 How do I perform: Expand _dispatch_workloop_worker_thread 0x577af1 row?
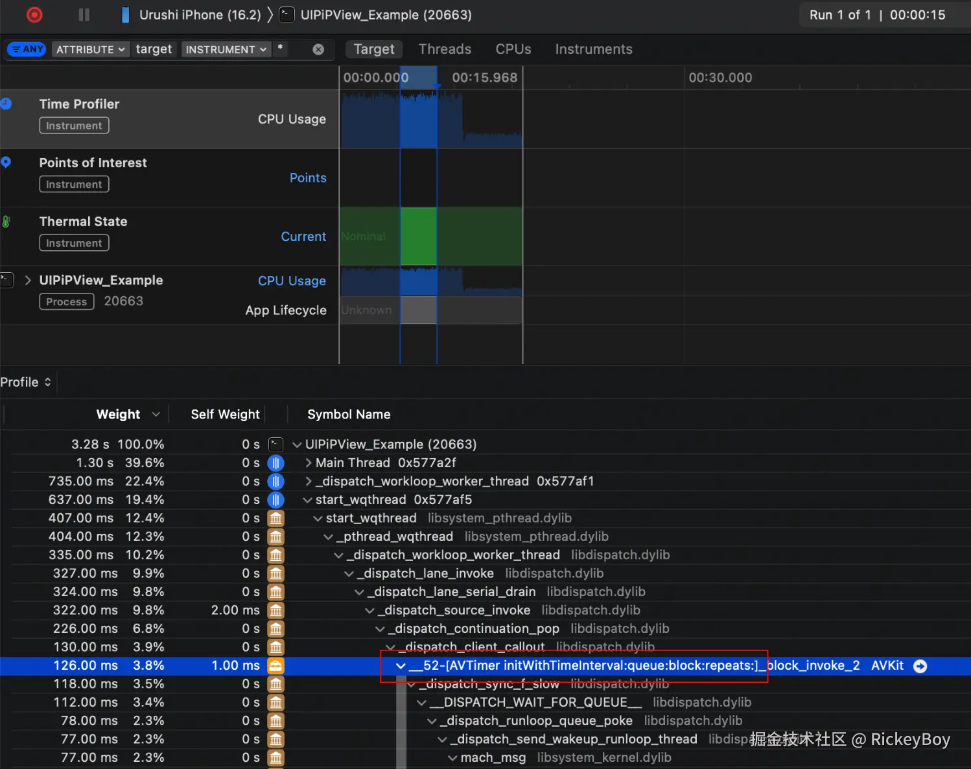309,481
